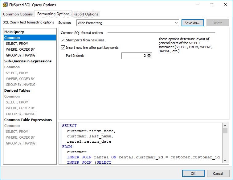Select WHERE, ORDER BY under Derived Tables
This screenshot has width=233, height=180.
click(x=30, y=108)
